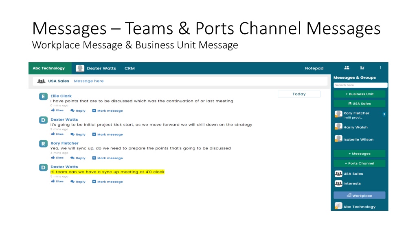
Task: Click the Abc Technology workplace icon in sidebar
Action: coord(338,206)
